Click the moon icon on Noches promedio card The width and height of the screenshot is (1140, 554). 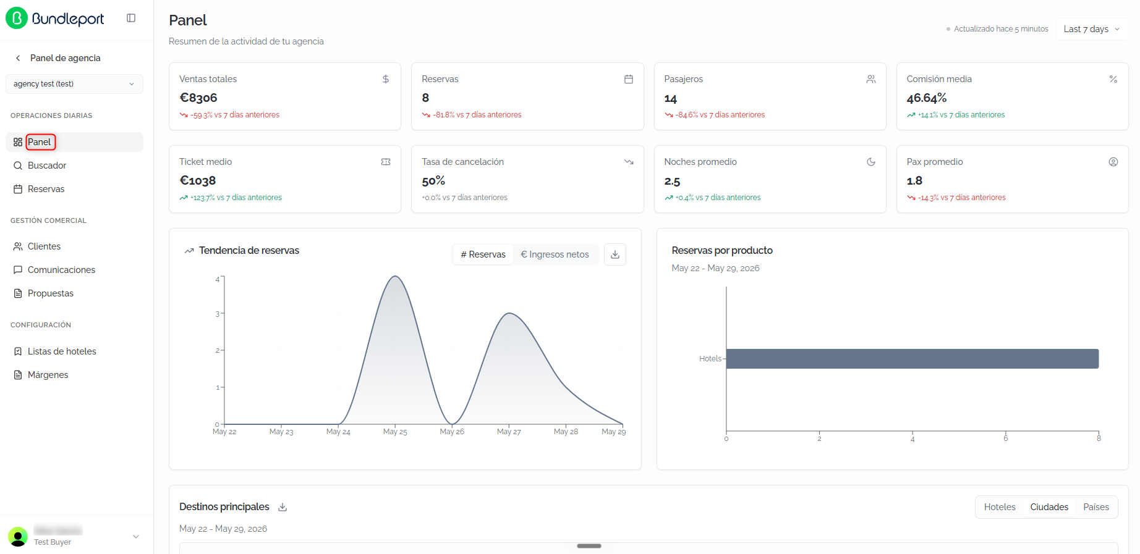(871, 162)
